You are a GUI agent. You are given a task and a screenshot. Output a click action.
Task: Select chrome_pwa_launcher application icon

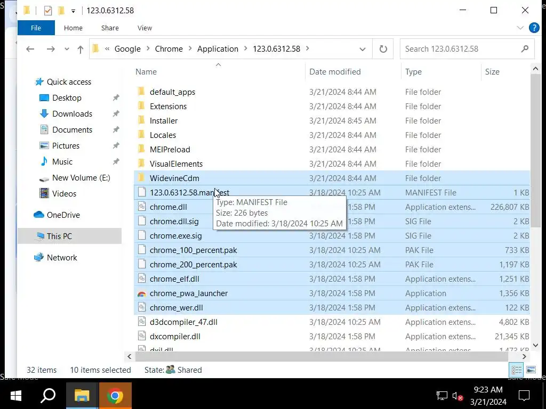click(141, 293)
